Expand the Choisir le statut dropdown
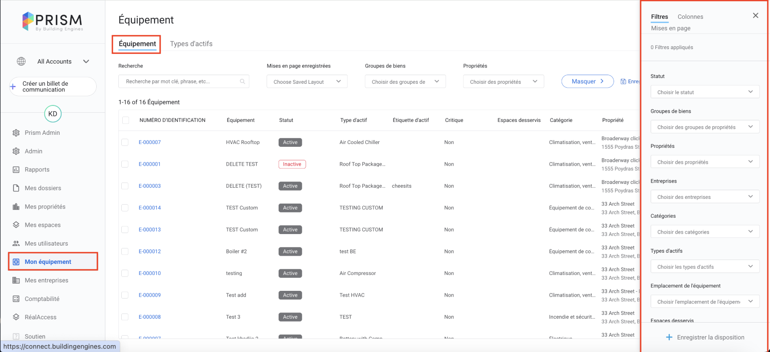770x352 pixels. click(x=705, y=92)
